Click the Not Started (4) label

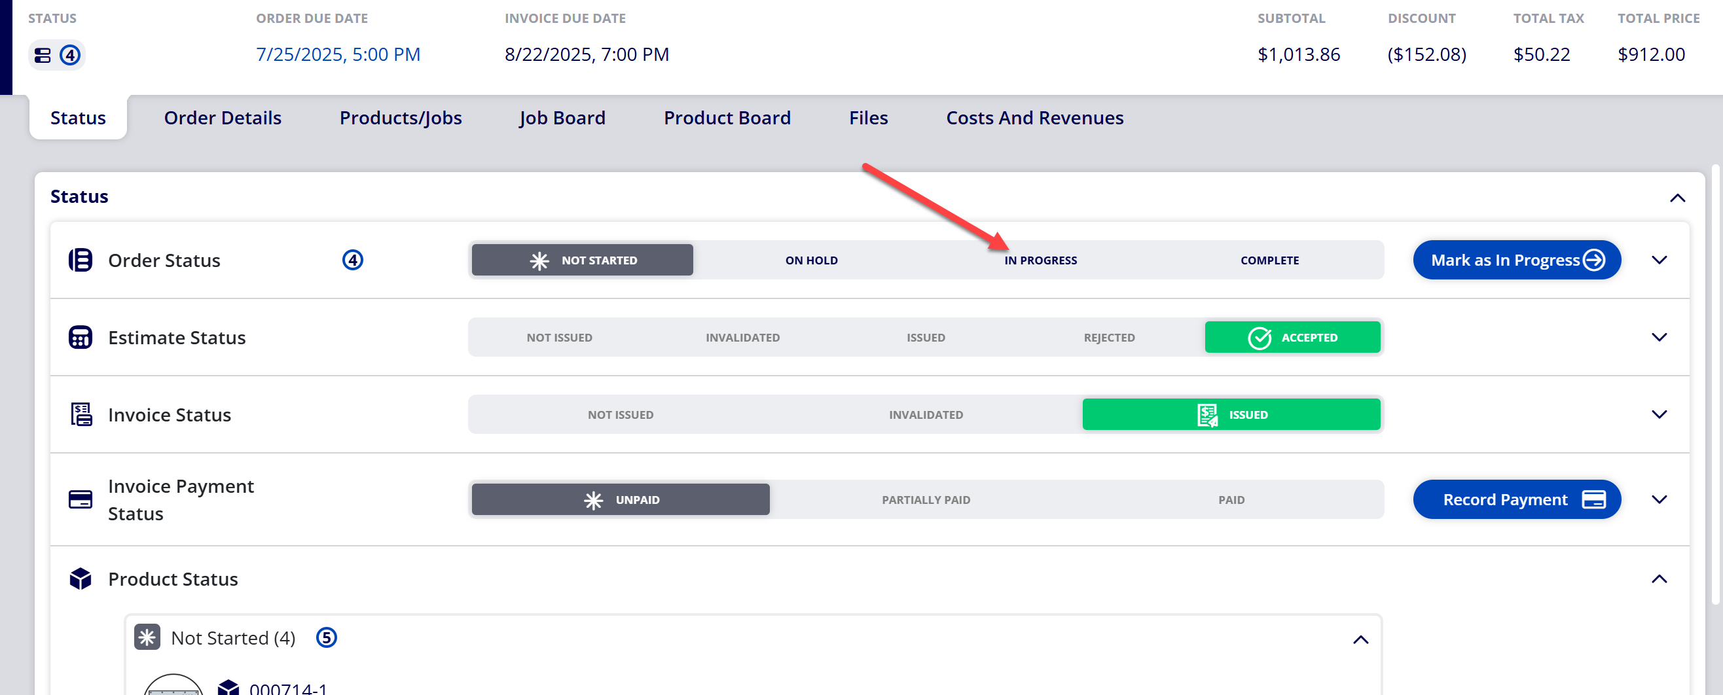(x=233, y=637)
